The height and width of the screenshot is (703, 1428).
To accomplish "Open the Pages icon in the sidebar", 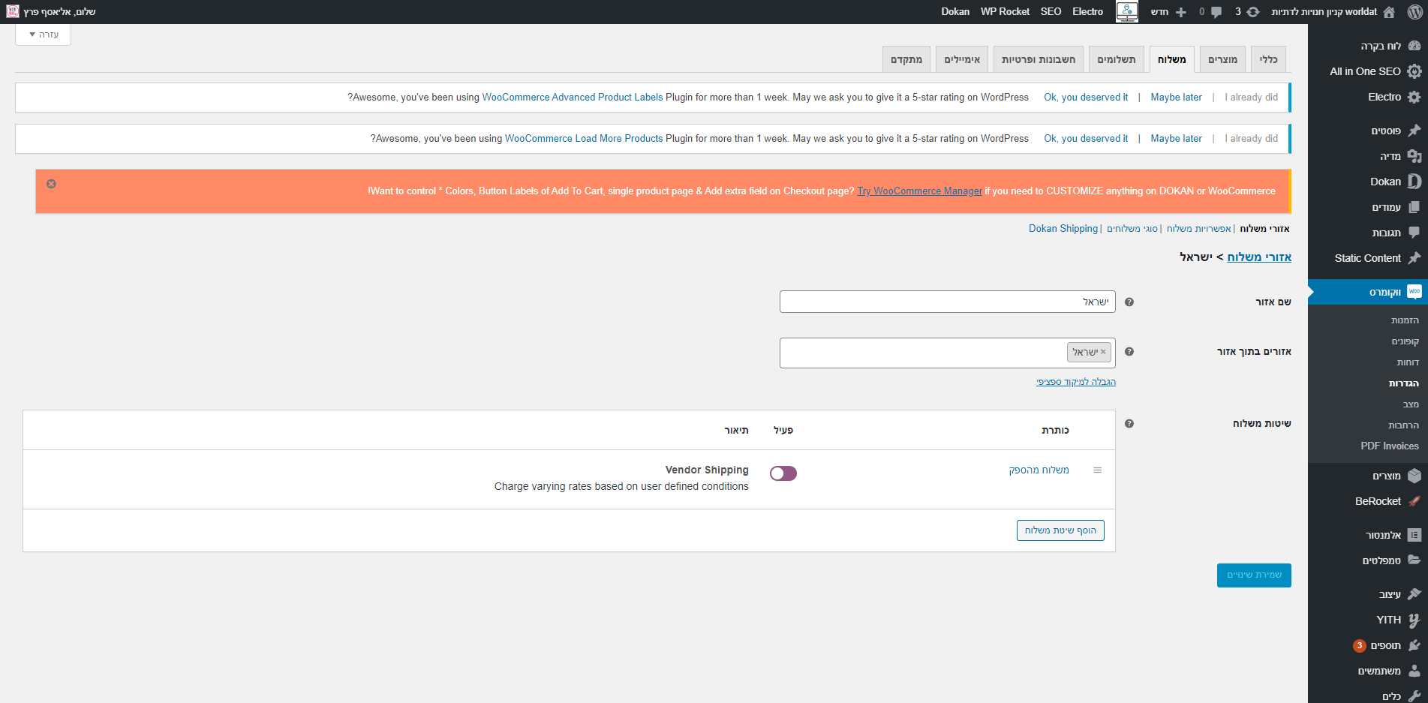I will click(x=1414, y=207).
